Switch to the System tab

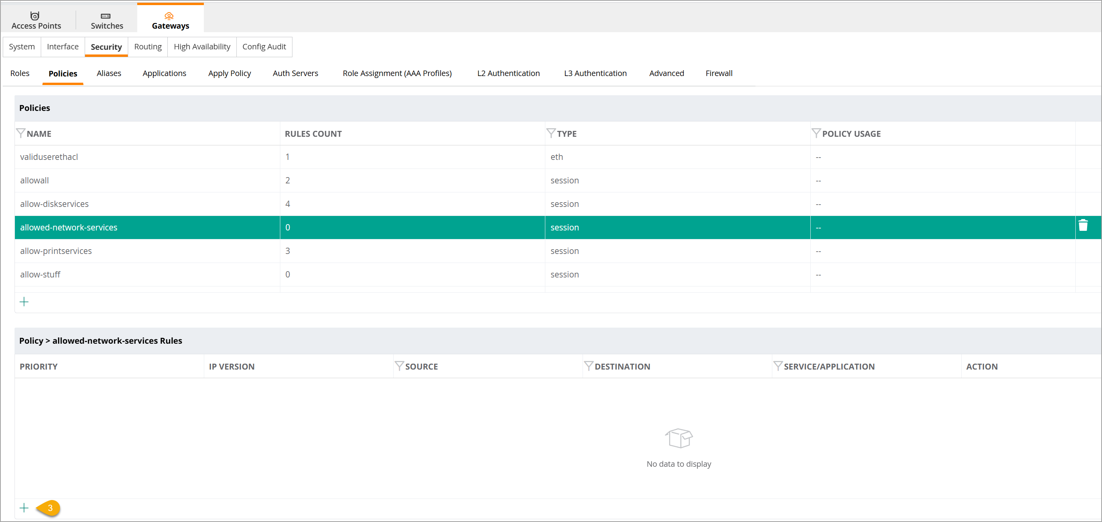click(22, 47)
